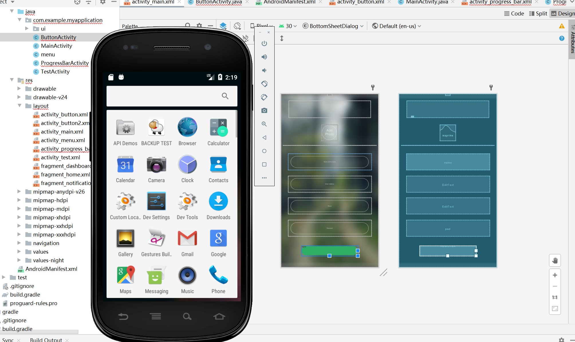575x342 pixels.
Task: Select the Add Photo image in design preview
Action: coord(329,132)
